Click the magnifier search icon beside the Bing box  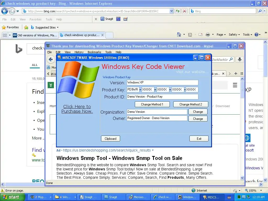(260, 11)
